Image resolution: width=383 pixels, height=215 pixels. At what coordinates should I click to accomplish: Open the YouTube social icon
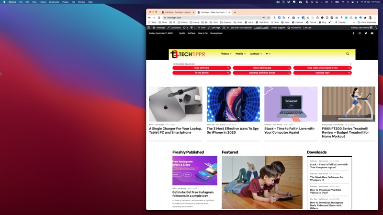click(372, 33)
